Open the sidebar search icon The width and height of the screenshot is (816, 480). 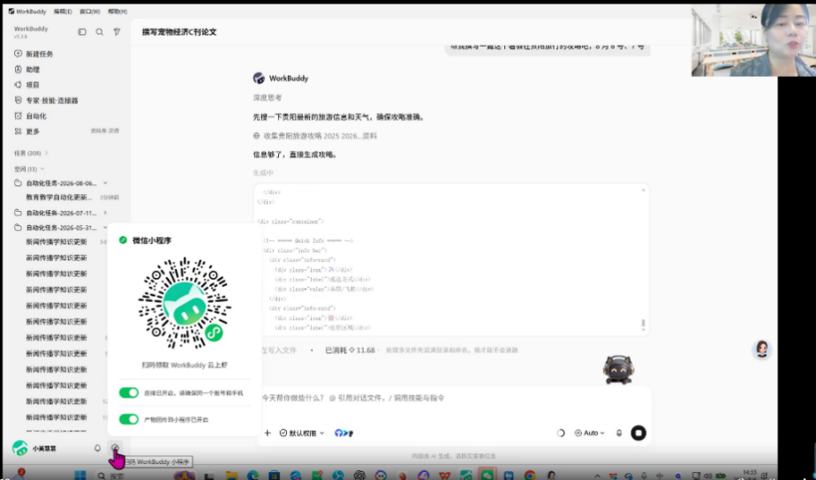point(100,32)
